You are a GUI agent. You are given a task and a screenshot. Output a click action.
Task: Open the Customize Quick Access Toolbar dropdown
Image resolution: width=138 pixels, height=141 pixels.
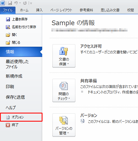coord(31,3)
